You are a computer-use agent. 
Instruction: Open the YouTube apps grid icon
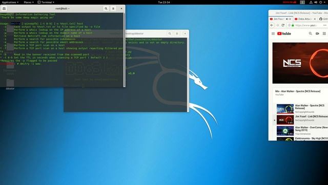coord(324,33)
